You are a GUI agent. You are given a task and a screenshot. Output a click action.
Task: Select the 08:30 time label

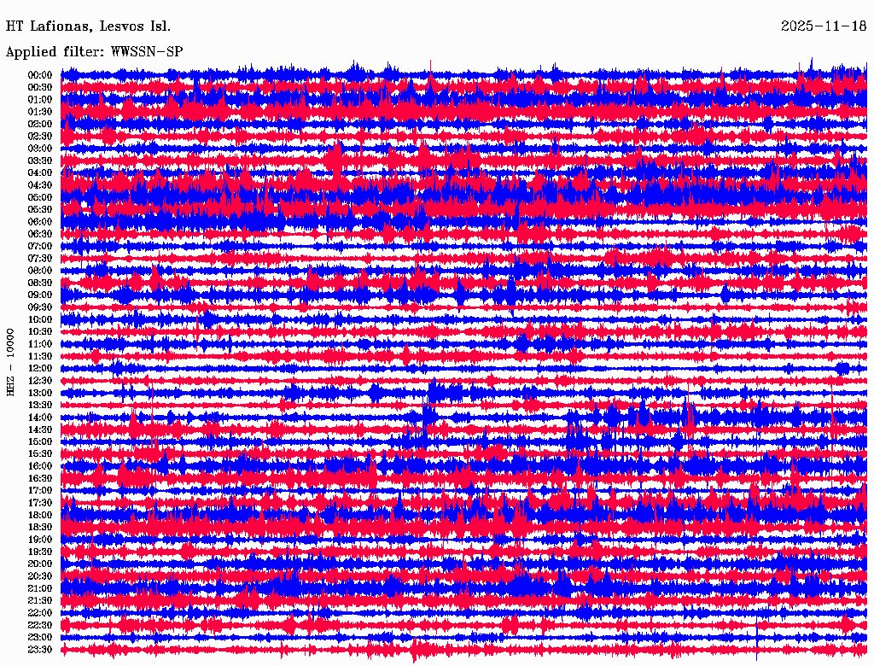pyautogui.click(x=39, y=283)
